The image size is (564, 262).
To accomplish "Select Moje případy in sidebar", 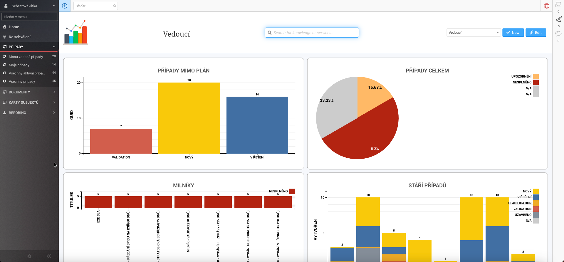I will (x=19, y=65).
